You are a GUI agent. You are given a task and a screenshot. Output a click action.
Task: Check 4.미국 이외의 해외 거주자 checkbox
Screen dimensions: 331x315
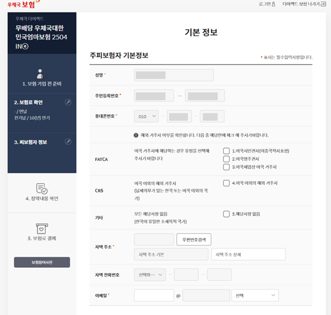coord(226,183)
